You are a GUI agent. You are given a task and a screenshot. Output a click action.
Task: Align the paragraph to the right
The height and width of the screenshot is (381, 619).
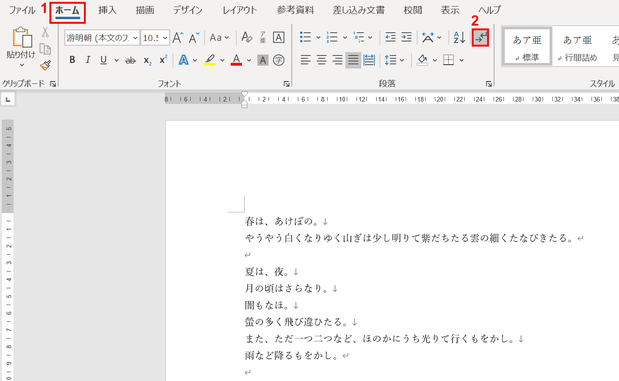click(337, 60)
